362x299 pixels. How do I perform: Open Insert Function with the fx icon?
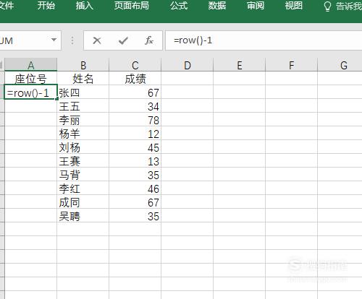click(149, 40)
